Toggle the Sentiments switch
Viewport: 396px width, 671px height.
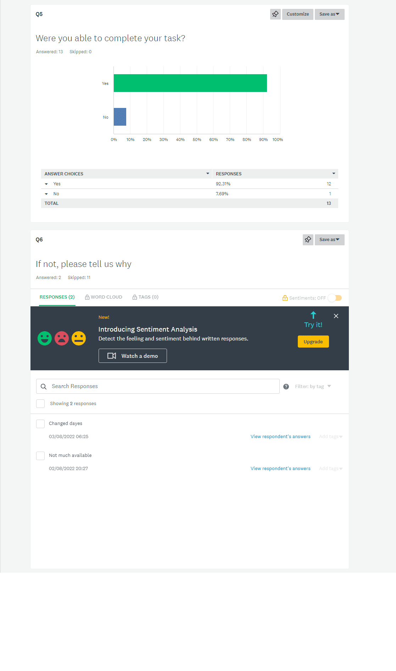pos(335,298)
